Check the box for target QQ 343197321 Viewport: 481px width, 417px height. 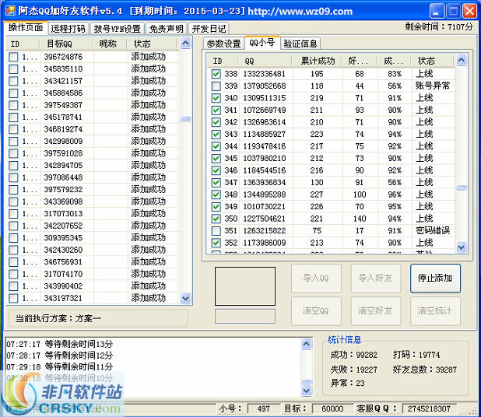coord(13,298)
